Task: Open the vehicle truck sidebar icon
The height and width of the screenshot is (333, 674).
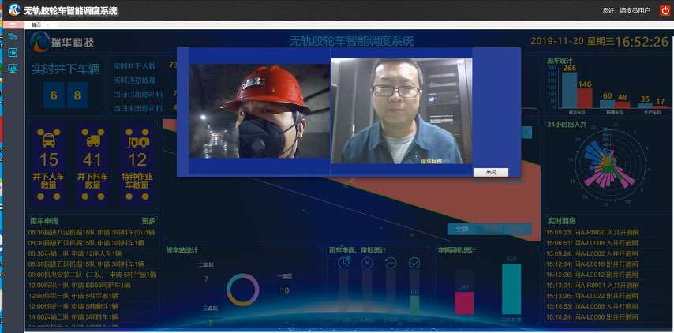Action: click(13, 37)
